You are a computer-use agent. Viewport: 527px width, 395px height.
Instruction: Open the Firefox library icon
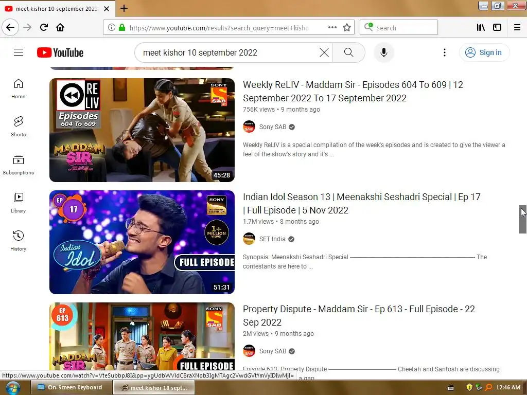481,28
